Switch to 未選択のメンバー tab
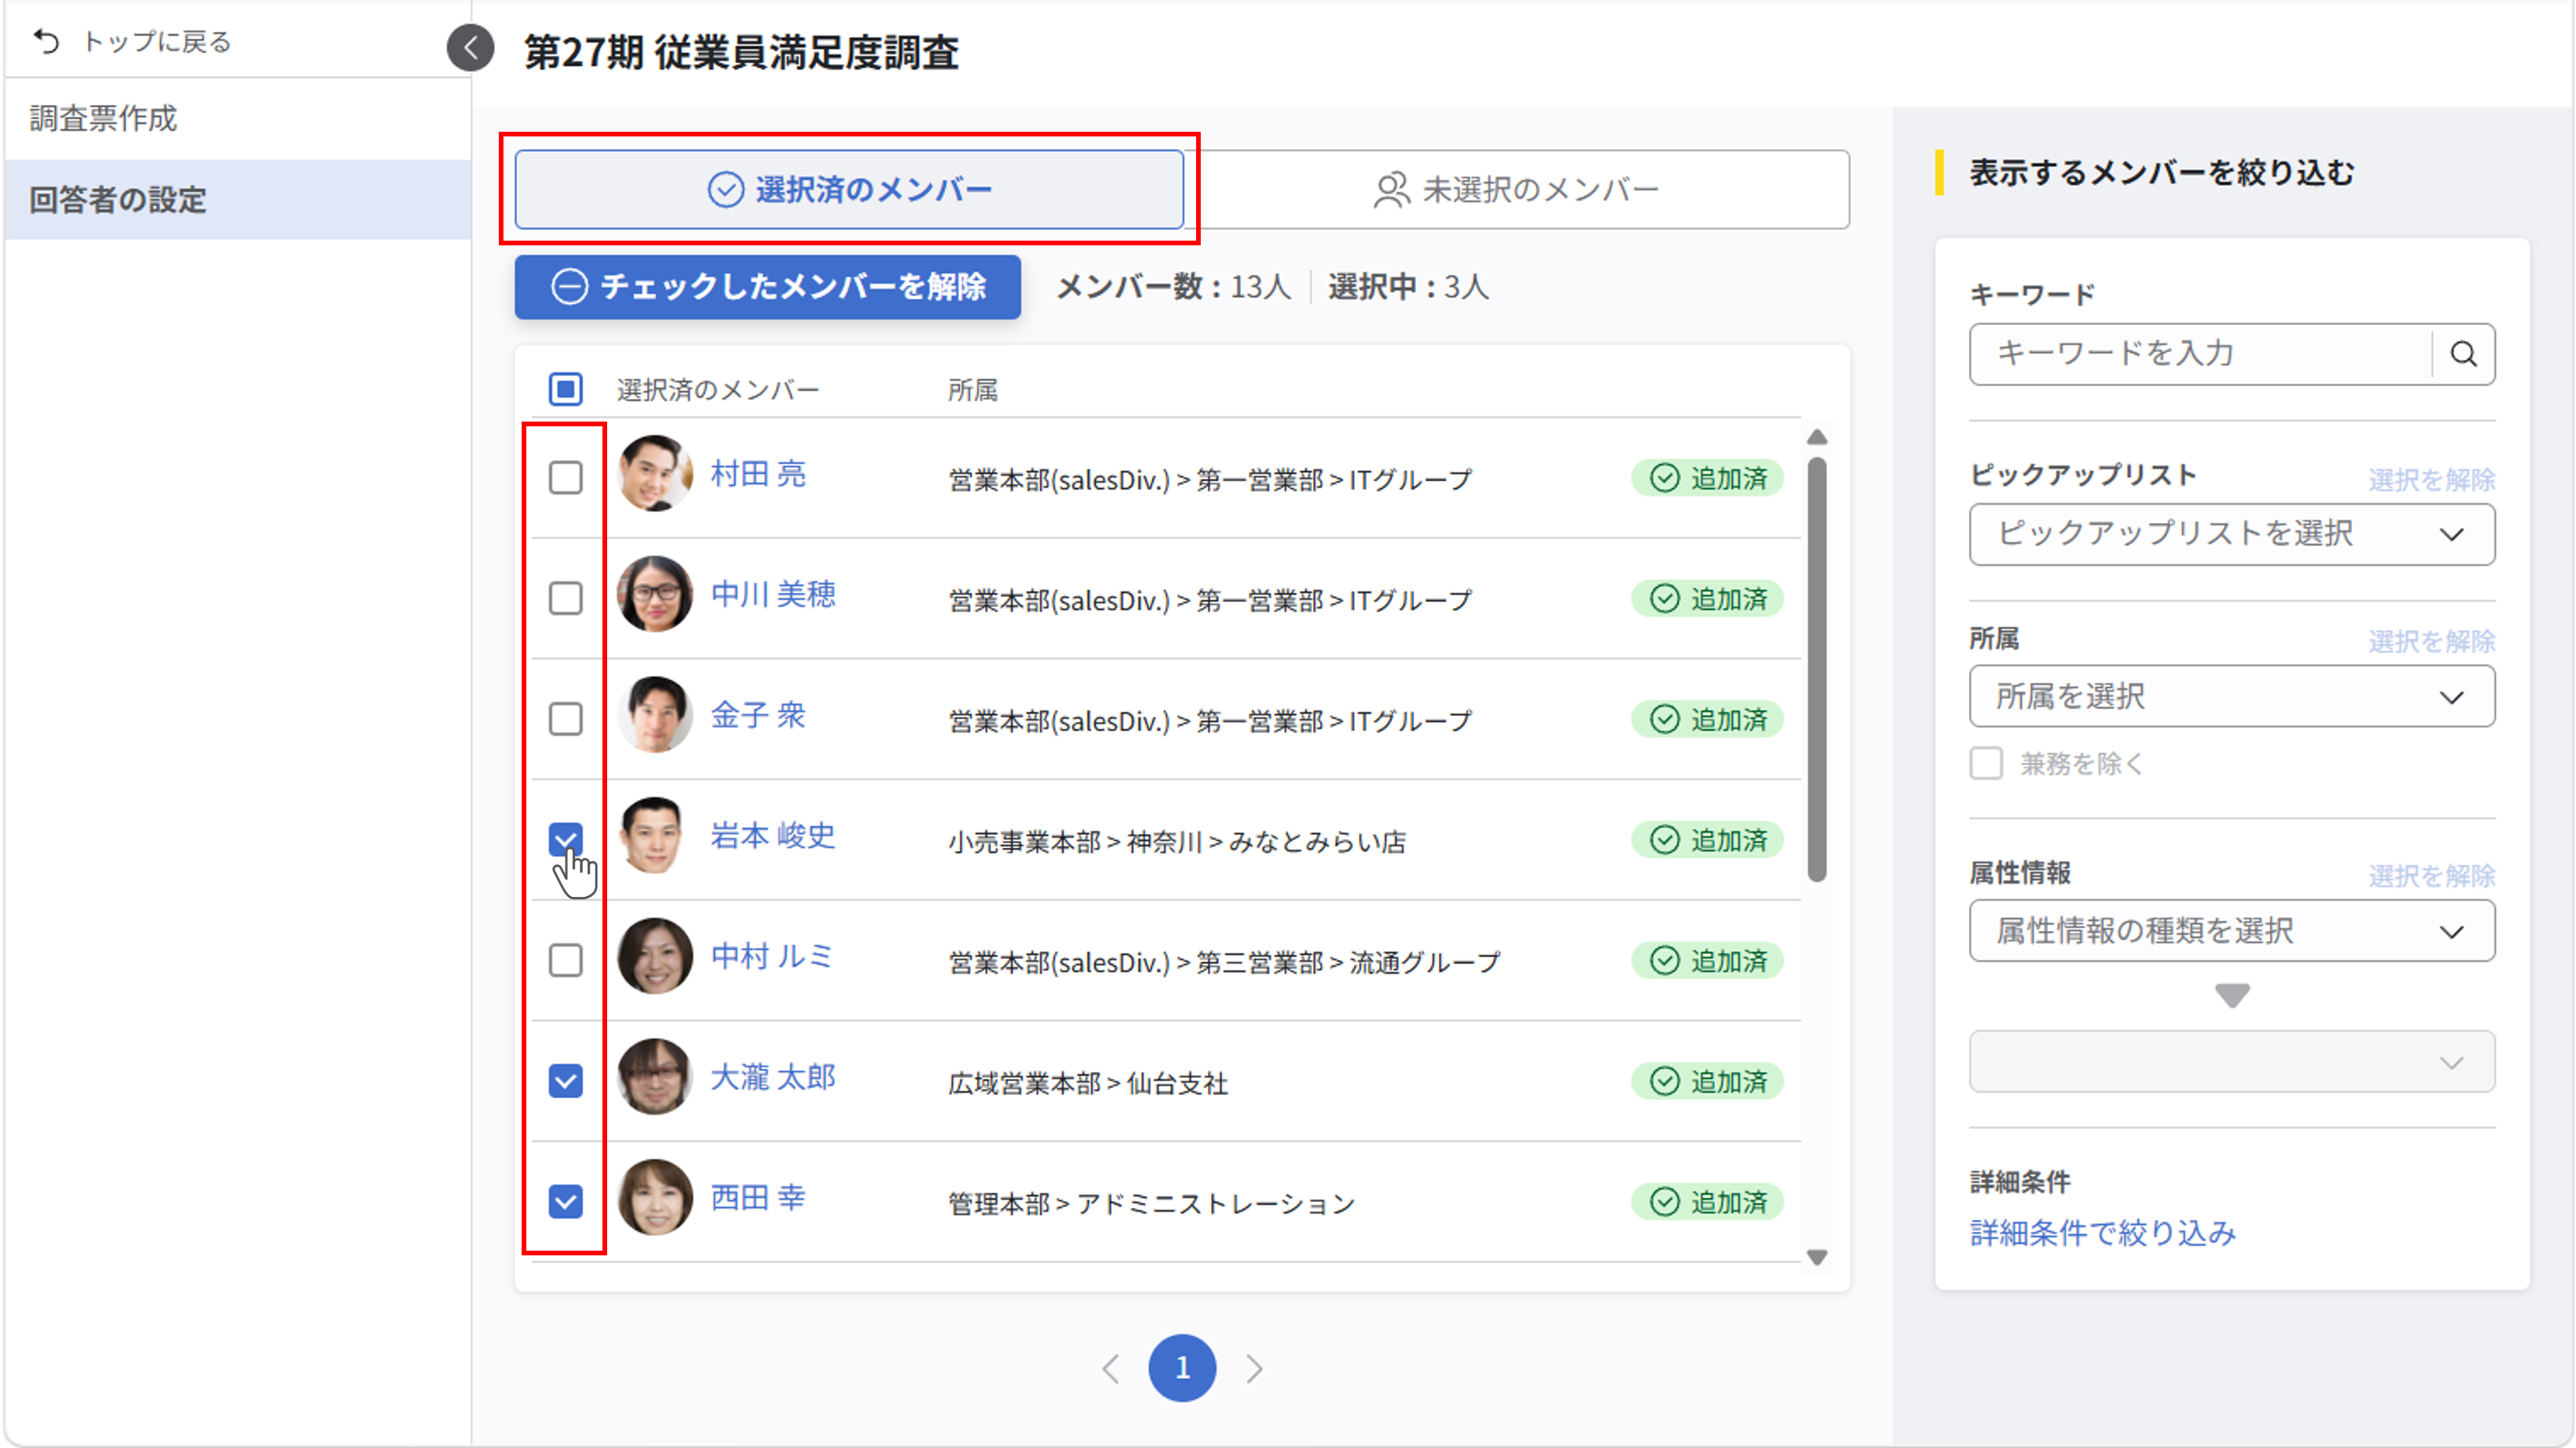2576x1448 pixels. [1517, 189]
